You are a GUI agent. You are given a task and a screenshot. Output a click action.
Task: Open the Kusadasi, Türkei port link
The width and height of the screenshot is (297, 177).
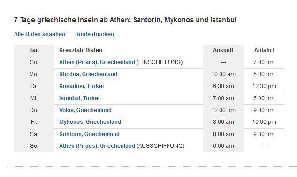(x=82, y=86)
